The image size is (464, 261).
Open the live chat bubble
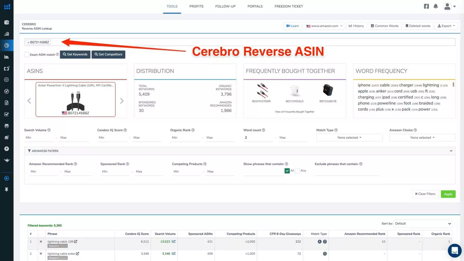[x=455, y=250]
